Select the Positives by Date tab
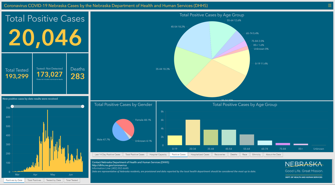Image resolution: width=335 pixels, height=185 pixels. 14,180
